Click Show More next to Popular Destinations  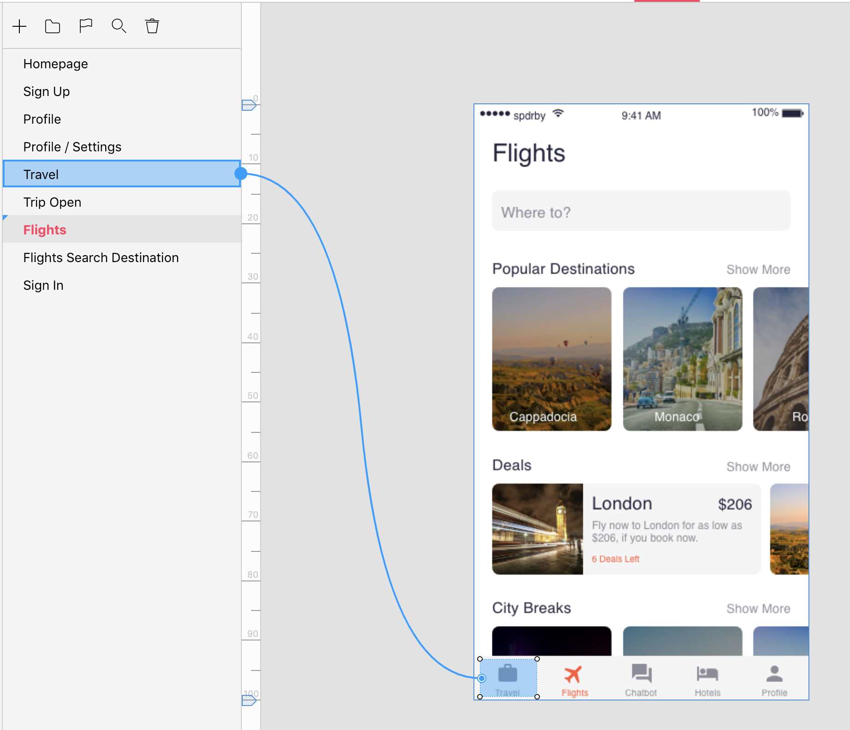pyautogui.click(x=758, y=269)
